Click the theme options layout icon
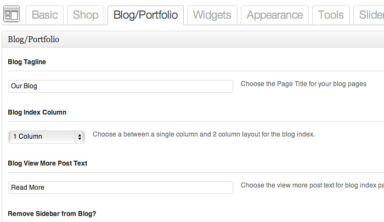Viewport: 384px width, 222px height. point(12,14)
